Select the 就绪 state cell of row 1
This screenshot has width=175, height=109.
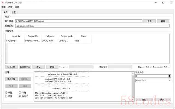pyautogui.click(x=83, y=41)
